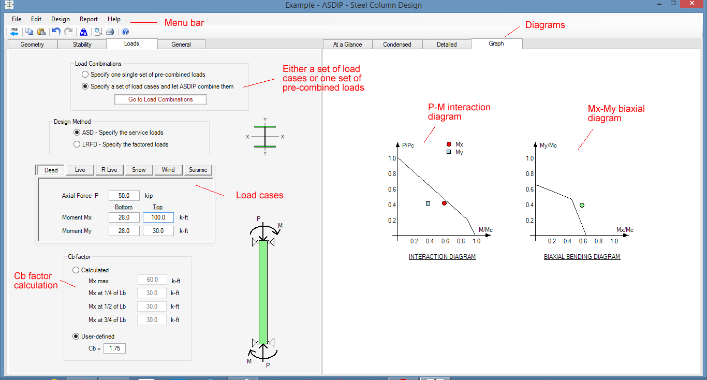The width and height of the screenshot is (707, 380).
Task: Click the Copy toolbar icon
Action: pyautogui.click(x=30, y=32)
